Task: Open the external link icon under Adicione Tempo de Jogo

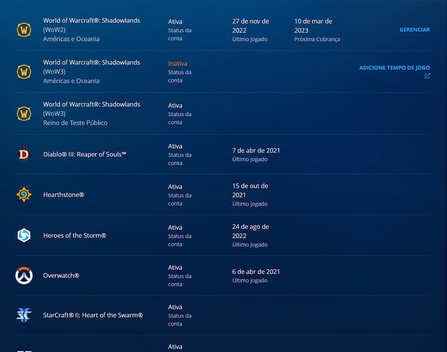Action: [x=427, y=76]
